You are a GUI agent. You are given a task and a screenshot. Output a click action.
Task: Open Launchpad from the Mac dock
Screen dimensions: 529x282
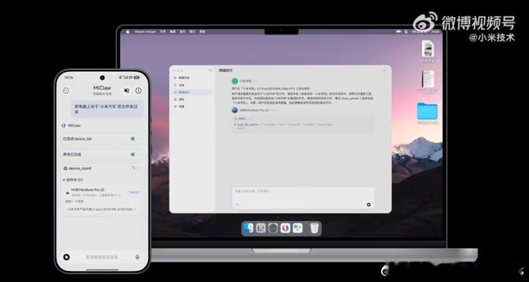(261, 228)
